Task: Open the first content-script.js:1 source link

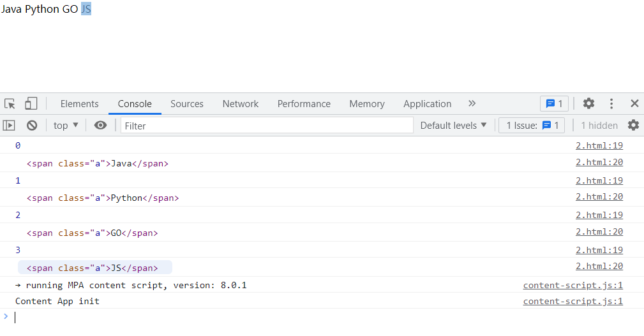Action: (573, 285)
